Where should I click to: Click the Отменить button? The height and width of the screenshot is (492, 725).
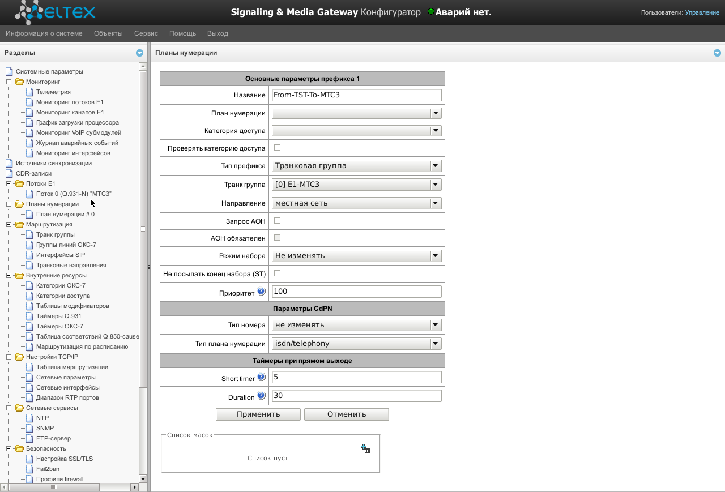[347, 414]
